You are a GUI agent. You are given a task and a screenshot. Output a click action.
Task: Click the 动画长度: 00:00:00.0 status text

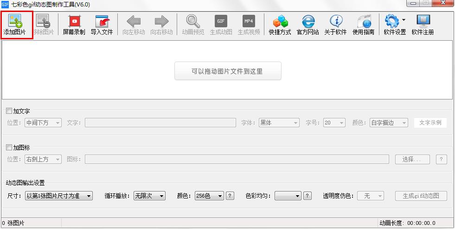click(407, 223)
